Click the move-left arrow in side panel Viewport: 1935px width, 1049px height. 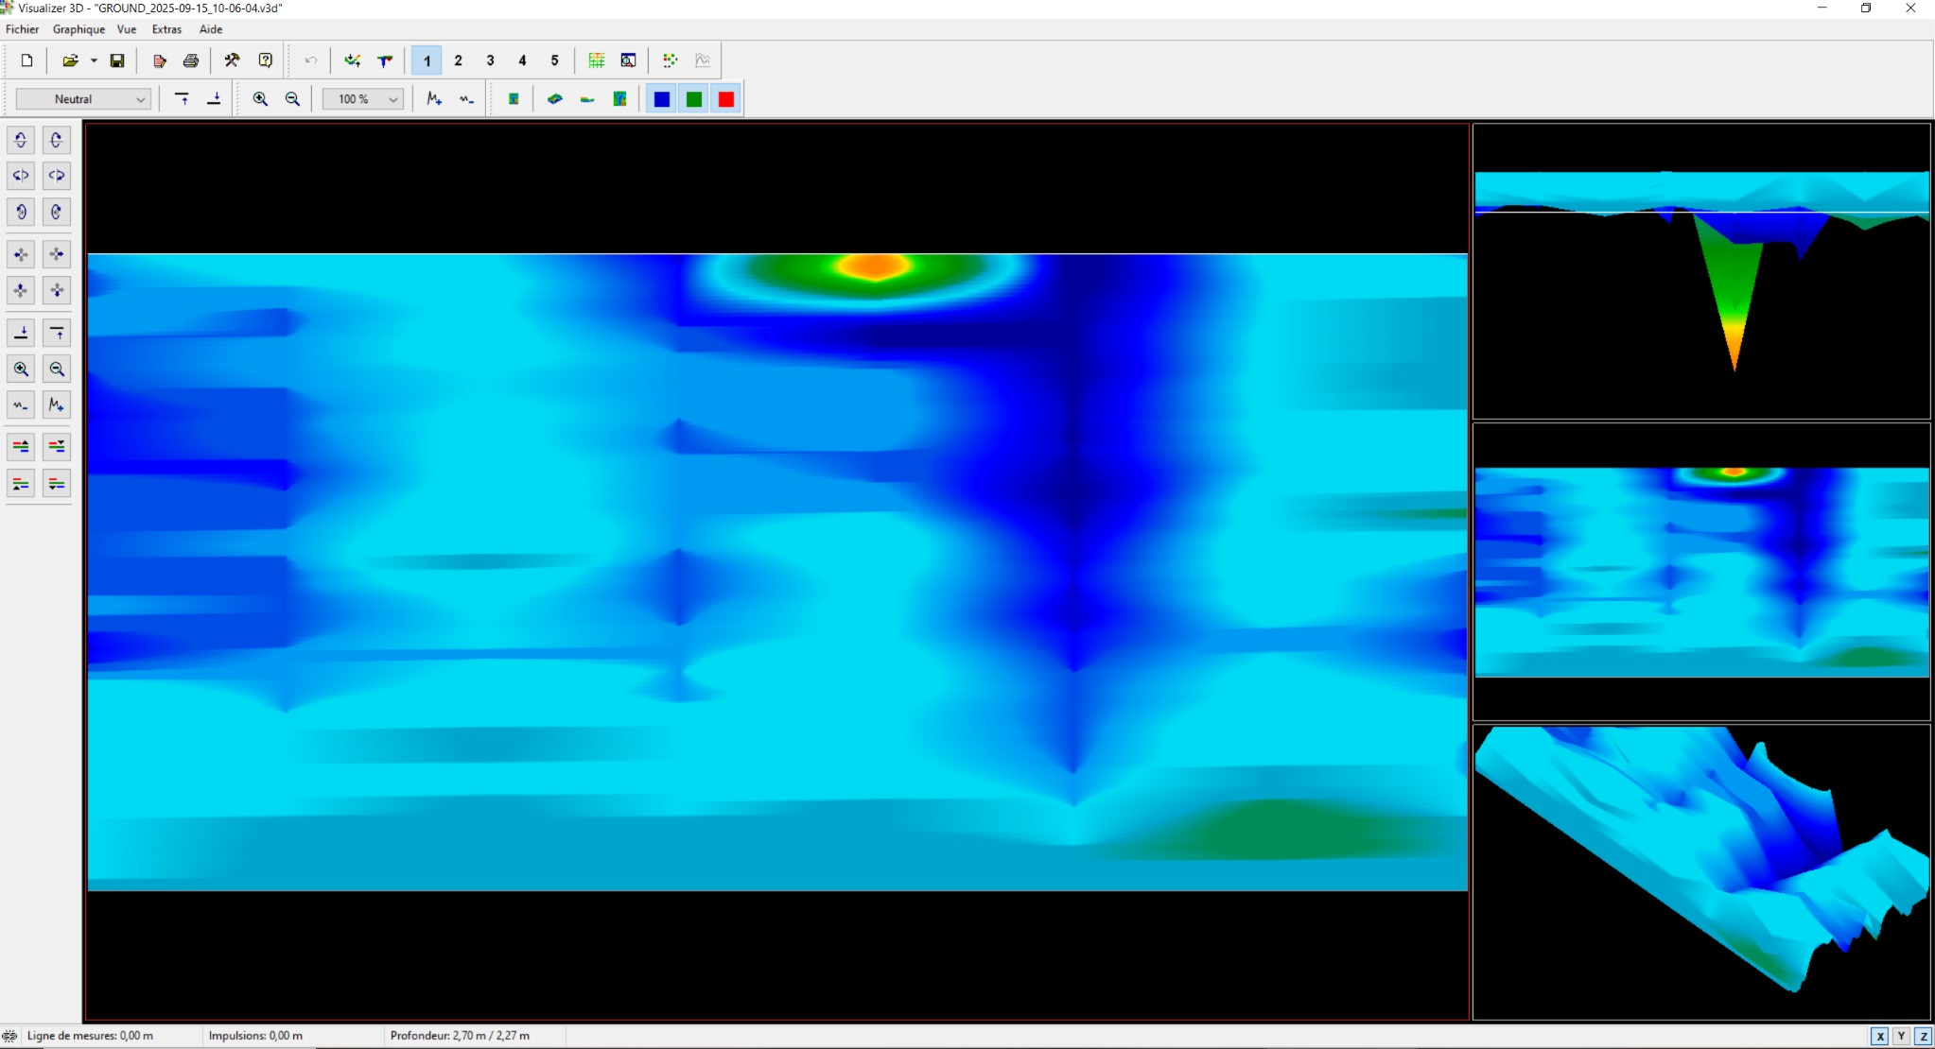pos(21,254)
